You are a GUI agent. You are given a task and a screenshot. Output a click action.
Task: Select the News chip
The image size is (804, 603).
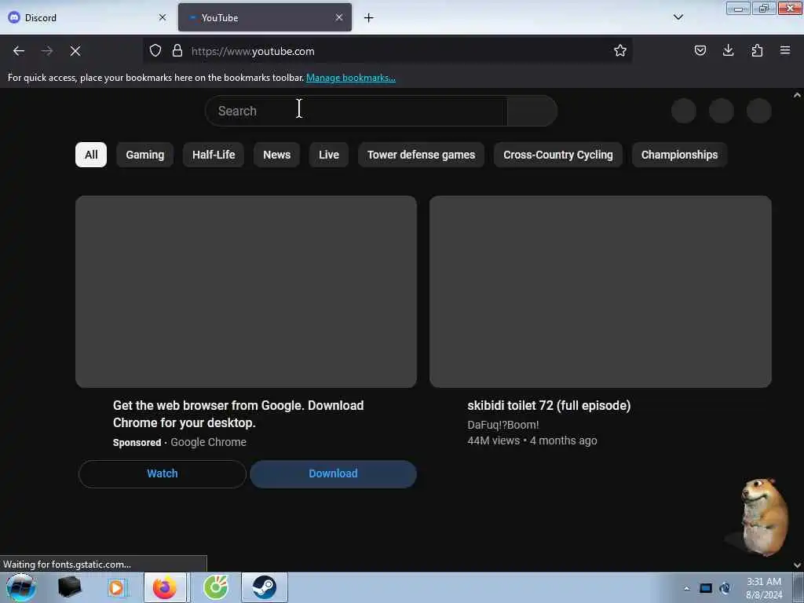click(x=277, y=155)
